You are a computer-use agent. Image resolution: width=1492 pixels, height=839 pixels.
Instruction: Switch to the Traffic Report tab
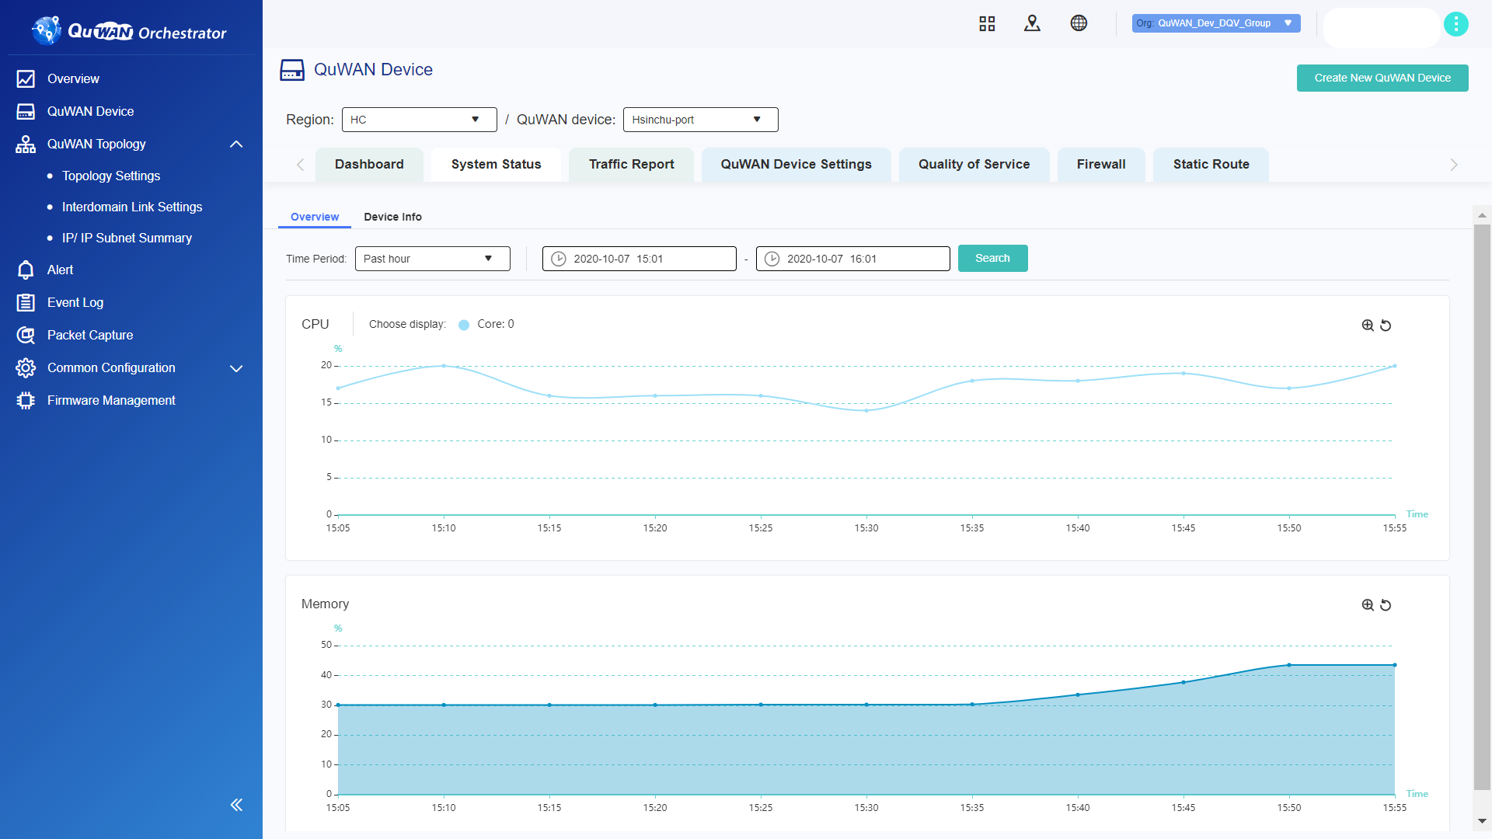631,165
